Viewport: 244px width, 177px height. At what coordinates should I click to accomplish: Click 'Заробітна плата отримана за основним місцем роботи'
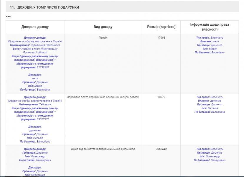click(x=103, y=97)
